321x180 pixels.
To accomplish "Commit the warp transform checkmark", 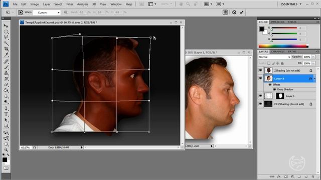I will click(242, 12).
